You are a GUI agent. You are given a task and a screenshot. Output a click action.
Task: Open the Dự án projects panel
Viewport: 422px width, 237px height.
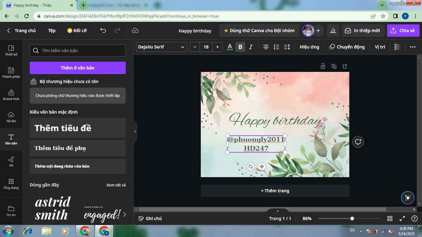pos(11,211)
